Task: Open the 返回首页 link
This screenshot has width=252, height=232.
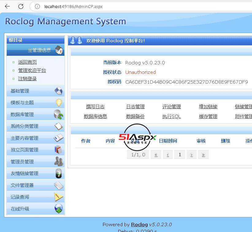Action: tap(28, 62)
